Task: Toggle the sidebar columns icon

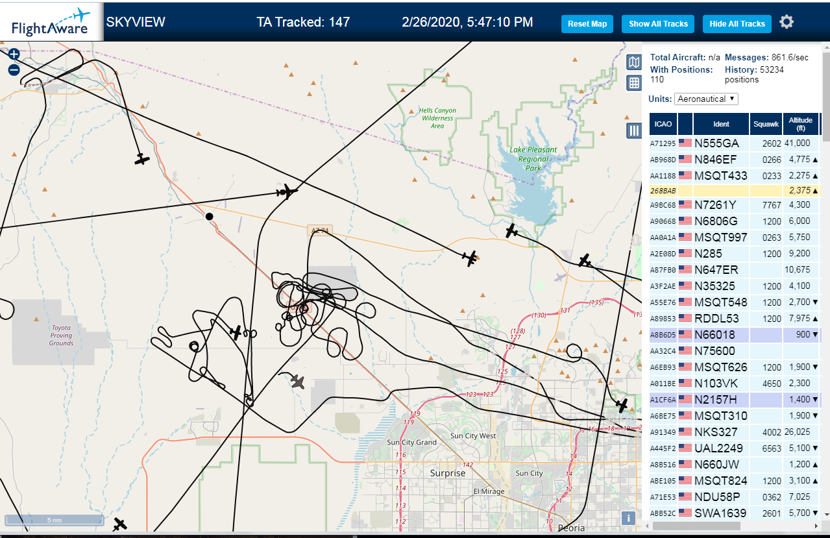Action: [634, 130]
